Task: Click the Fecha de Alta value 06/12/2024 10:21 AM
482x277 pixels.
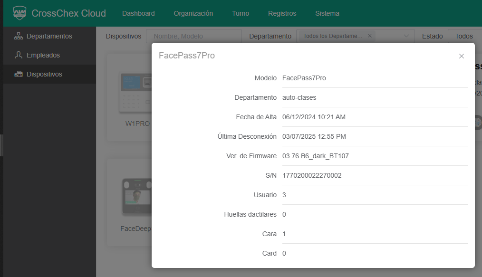Action: [314, 117]
